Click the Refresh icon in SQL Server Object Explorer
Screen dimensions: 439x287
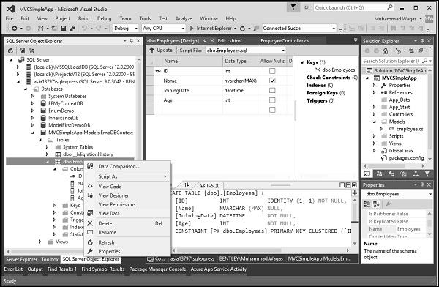pos(10,51)
